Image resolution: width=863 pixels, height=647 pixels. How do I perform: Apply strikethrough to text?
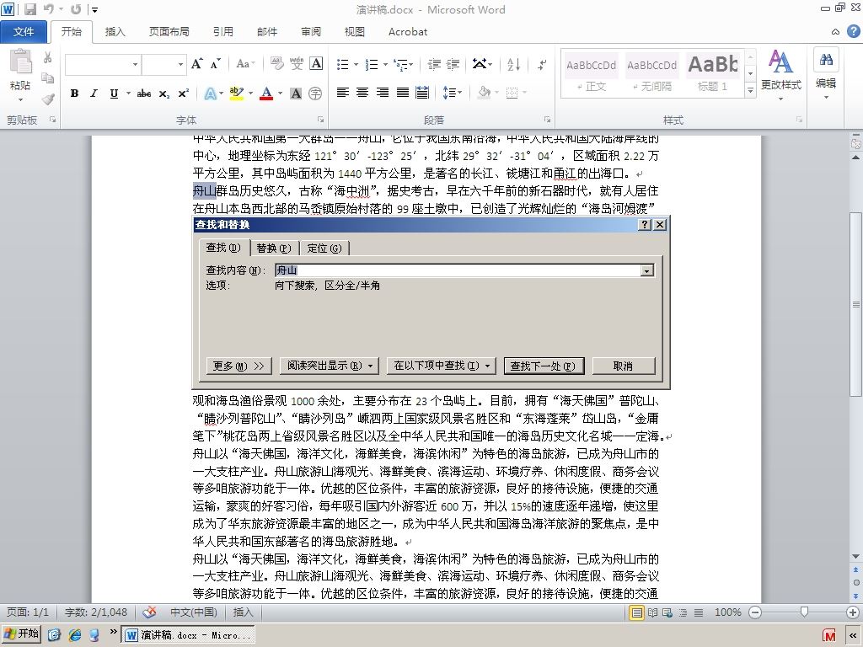coord(144,94)
